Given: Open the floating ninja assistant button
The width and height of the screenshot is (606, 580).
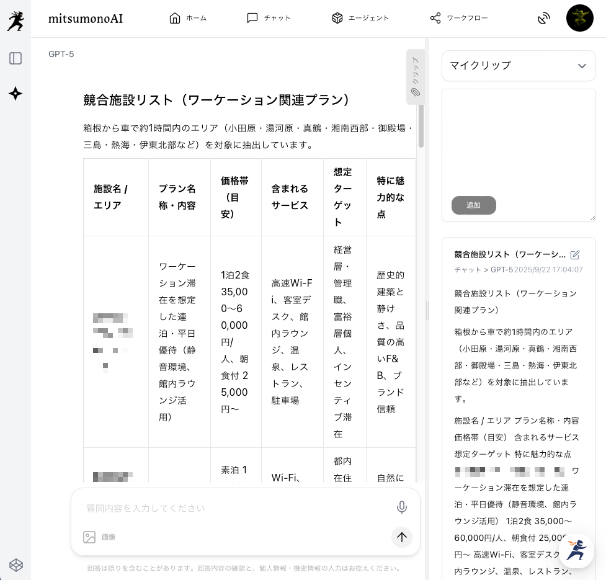Looking at the screenshot, I should 576,550.
